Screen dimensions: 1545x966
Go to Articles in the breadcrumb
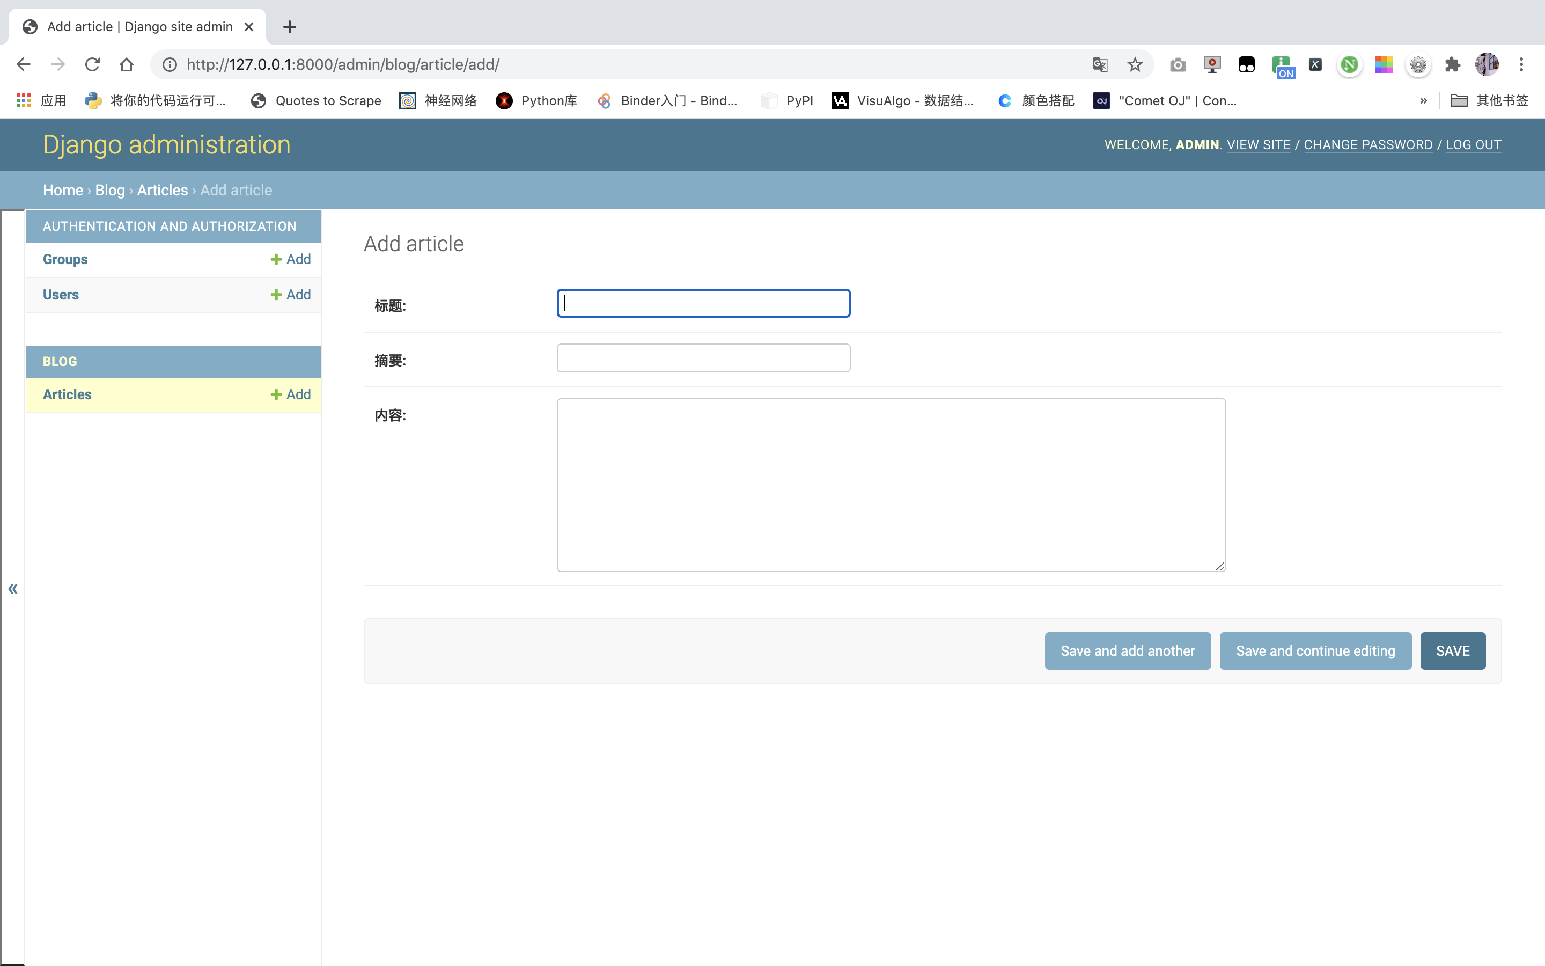162,191
